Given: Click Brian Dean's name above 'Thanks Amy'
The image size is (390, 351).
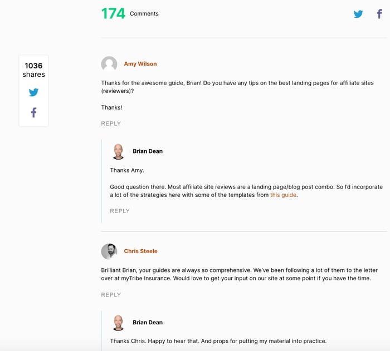Looking at the screenshot, I should pyautogui.click(x=148, y=151).
